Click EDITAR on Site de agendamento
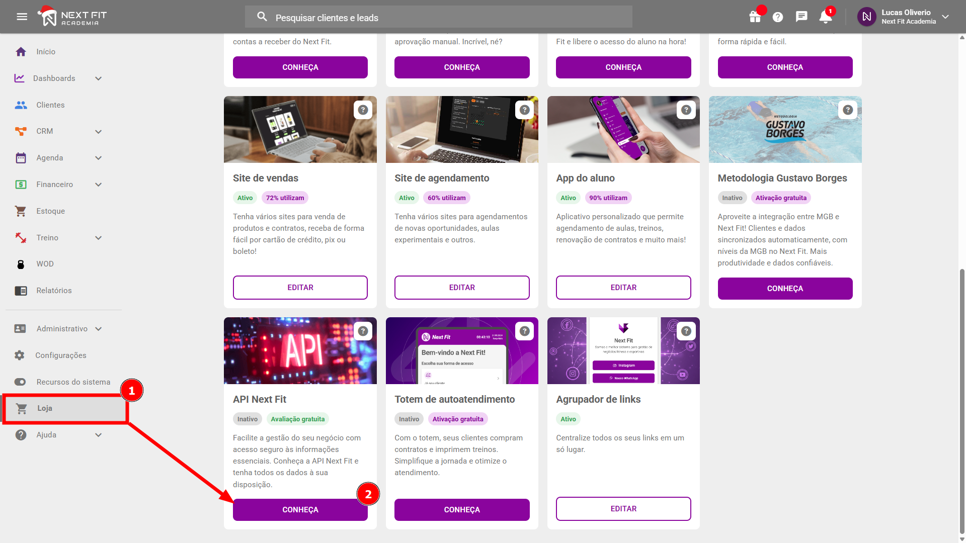Image resolution: width=966 pixels, height=543 pixels. point(461,288)
